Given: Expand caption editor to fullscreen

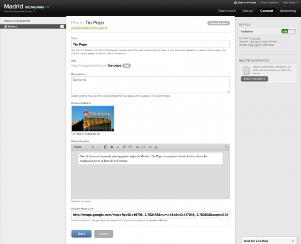Looking at the screenshot, I should click(x=227, y=147).
